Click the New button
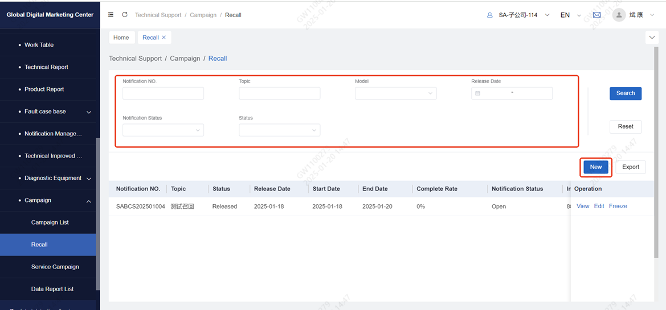Viewport: 666px width, 310px height. [x=595, y=167]
